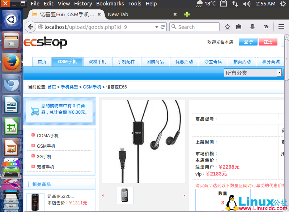This screenshot has width=289, height=212.
Task: Open the Bookmarks menu
Action: click(110, 4)
